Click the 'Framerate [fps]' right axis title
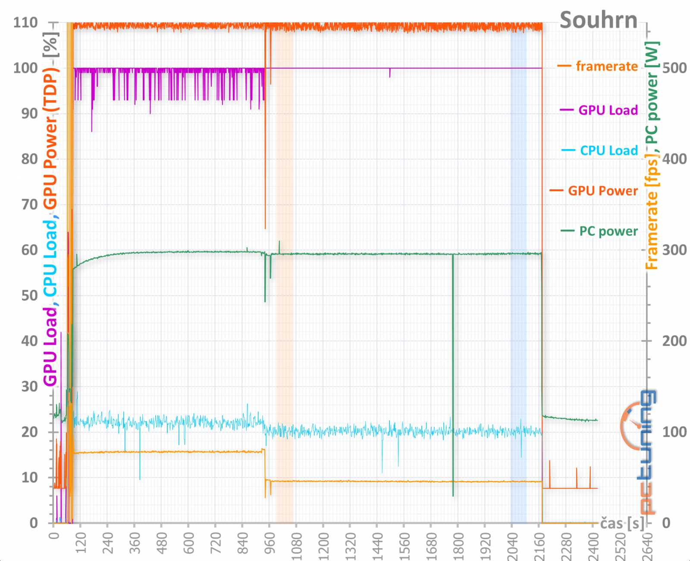The width and height of the screenshot is (690, 561). point(652,212)
